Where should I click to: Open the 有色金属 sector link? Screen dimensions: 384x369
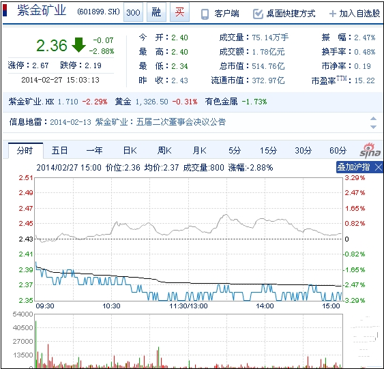point(222,102)
